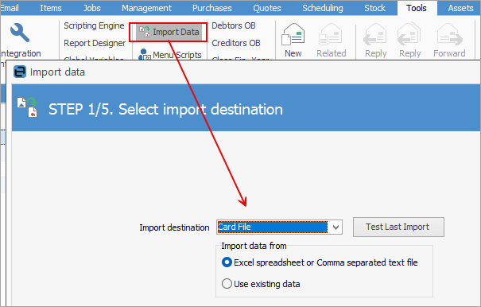Switch to the Jobs tab
The height and width of the screenshot is (307, 481).
(91, 8)
